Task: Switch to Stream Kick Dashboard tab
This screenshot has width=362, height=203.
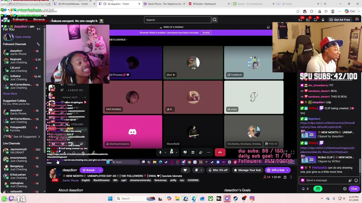Action: tap(254, 4)
